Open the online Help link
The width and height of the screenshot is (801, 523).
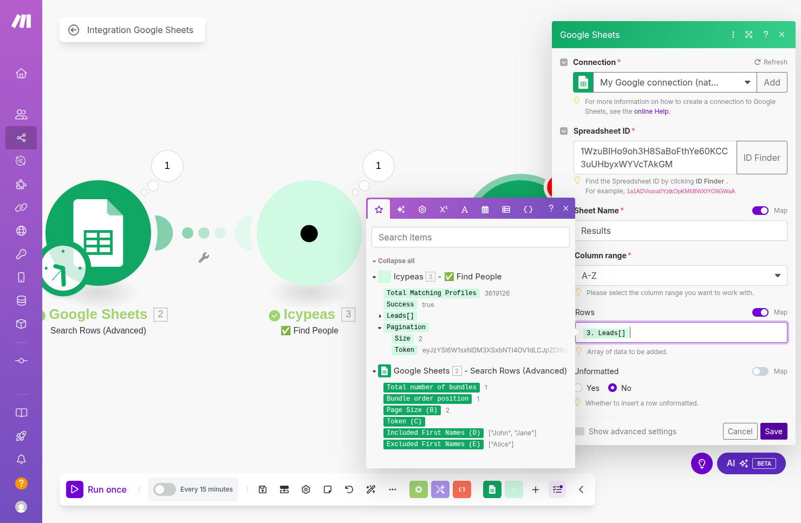(x=651, y=112)
